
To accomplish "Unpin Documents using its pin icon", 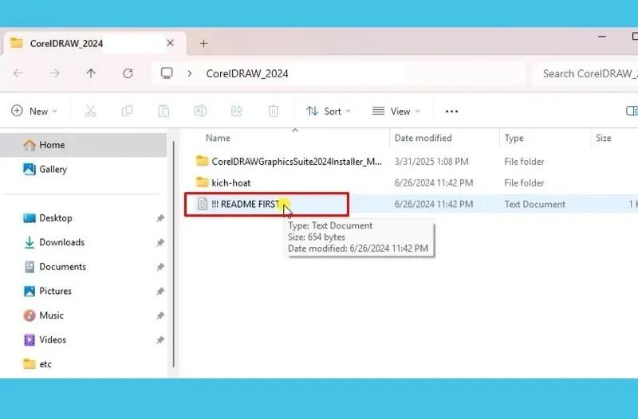I will pos(160,267).
